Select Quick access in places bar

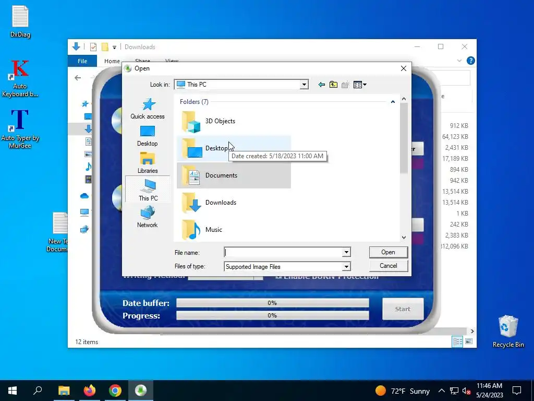(x=148, y=109)
